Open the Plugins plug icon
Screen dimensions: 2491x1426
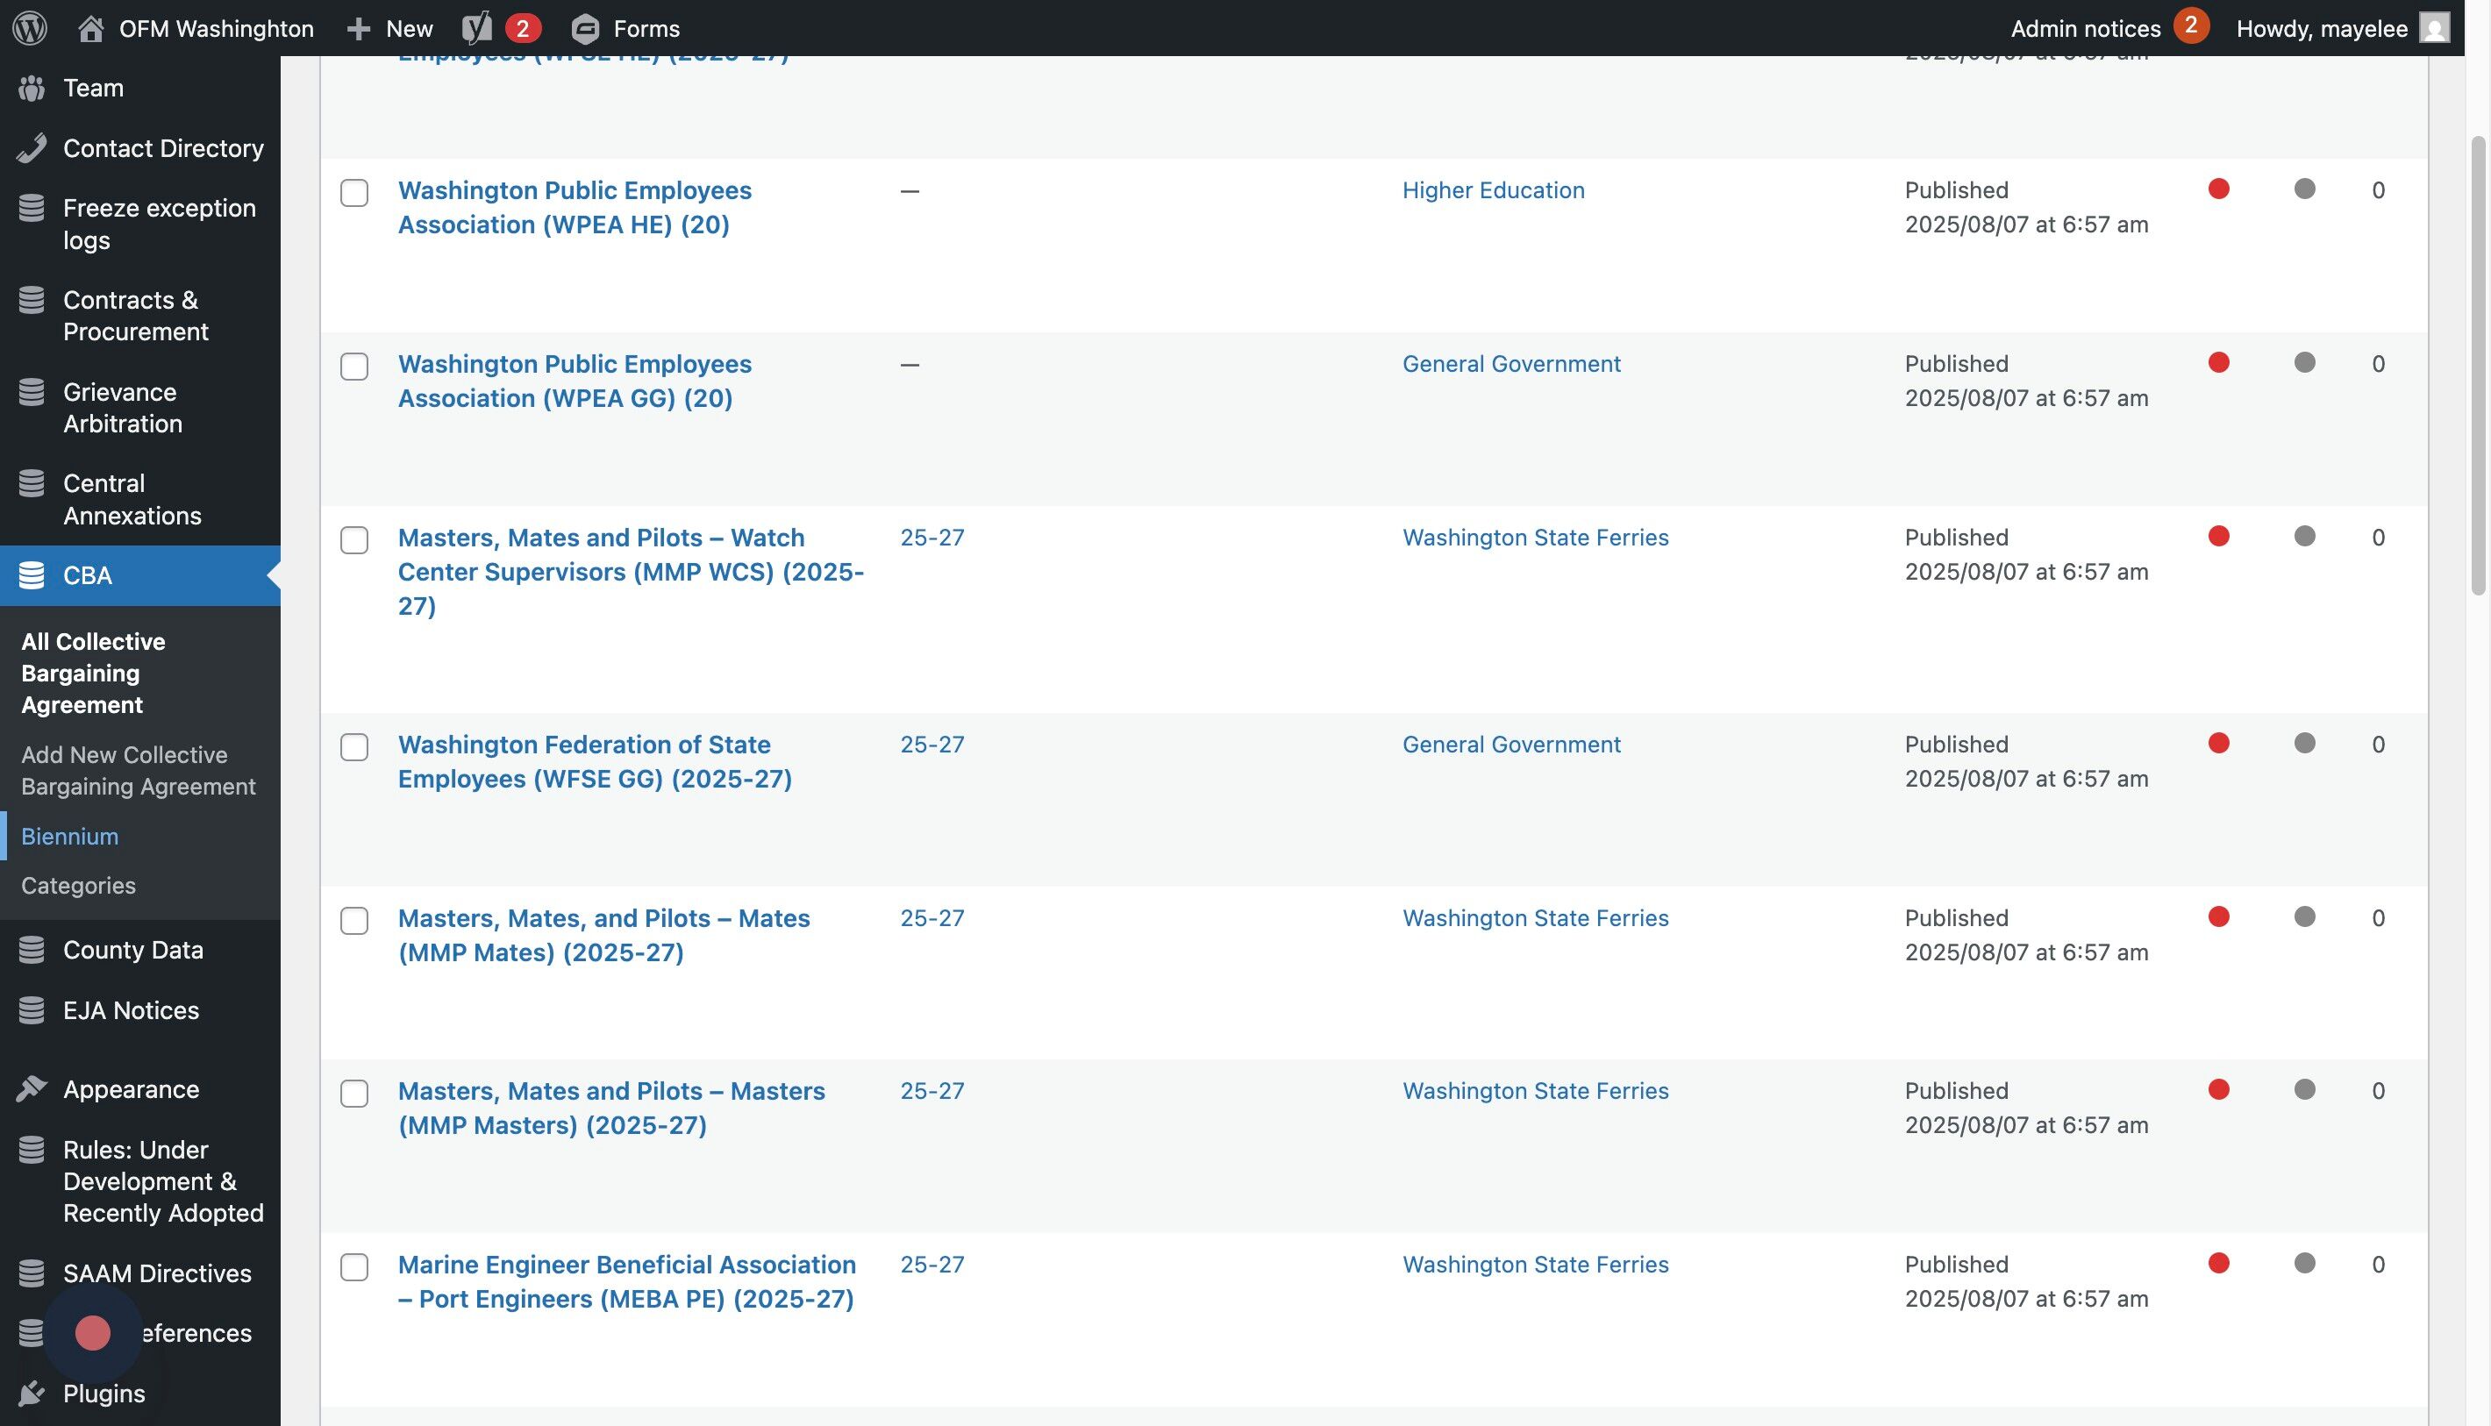point(32,1393)
